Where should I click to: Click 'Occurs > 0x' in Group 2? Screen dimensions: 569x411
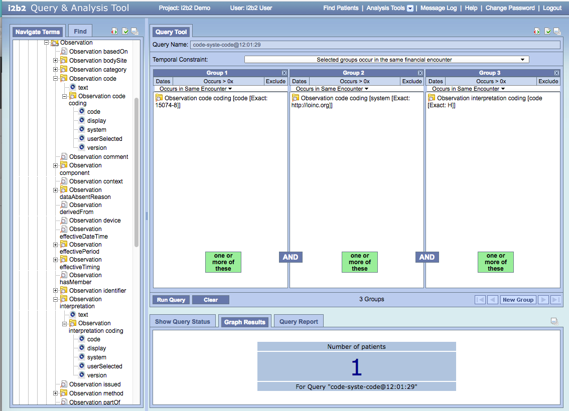(x=355, y=81)
